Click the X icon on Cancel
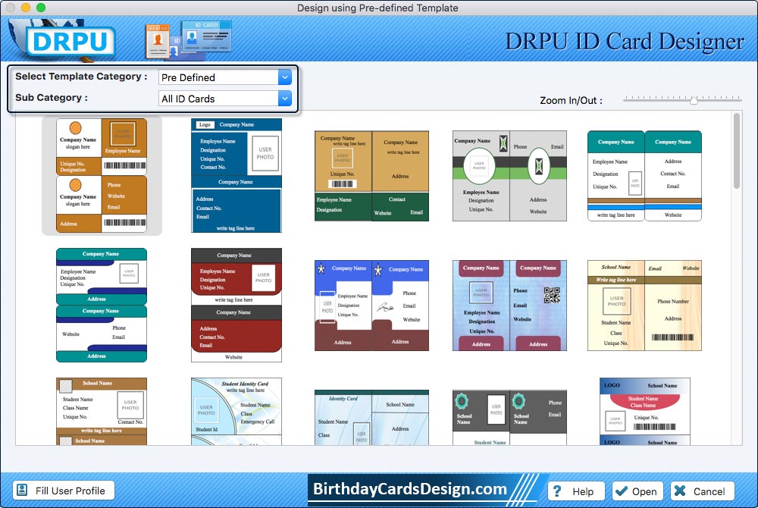 coord(680,491)
